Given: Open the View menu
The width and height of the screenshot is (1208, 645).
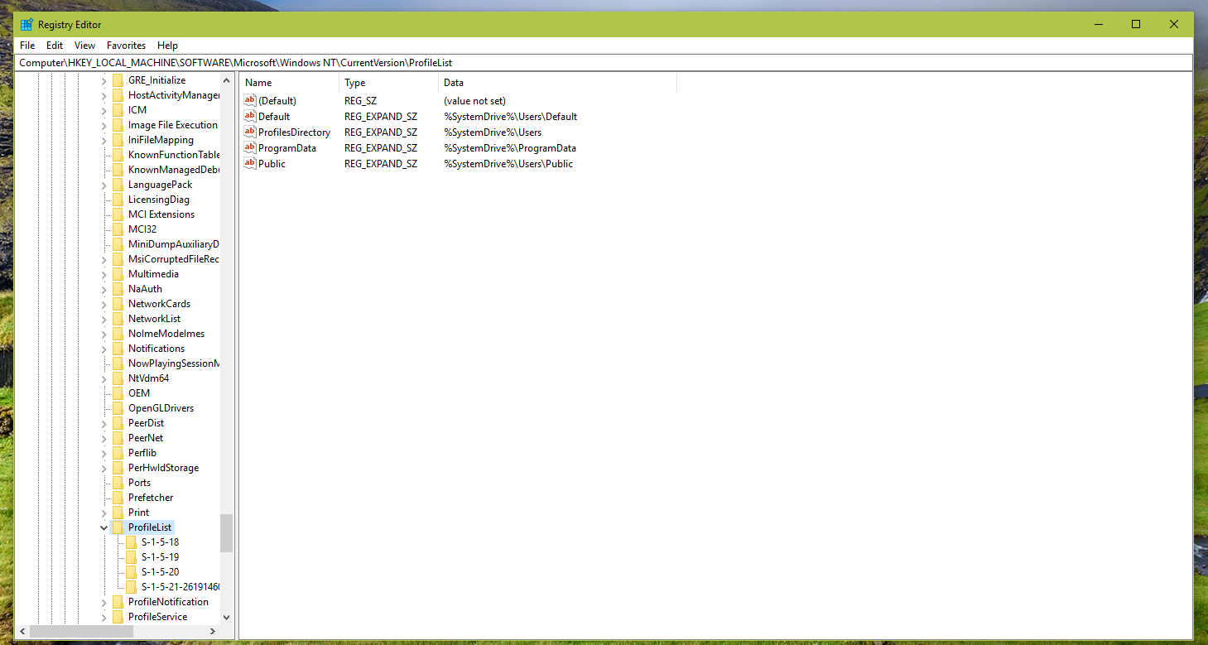Looking at the screenshot, I should (x=84, y=46).
